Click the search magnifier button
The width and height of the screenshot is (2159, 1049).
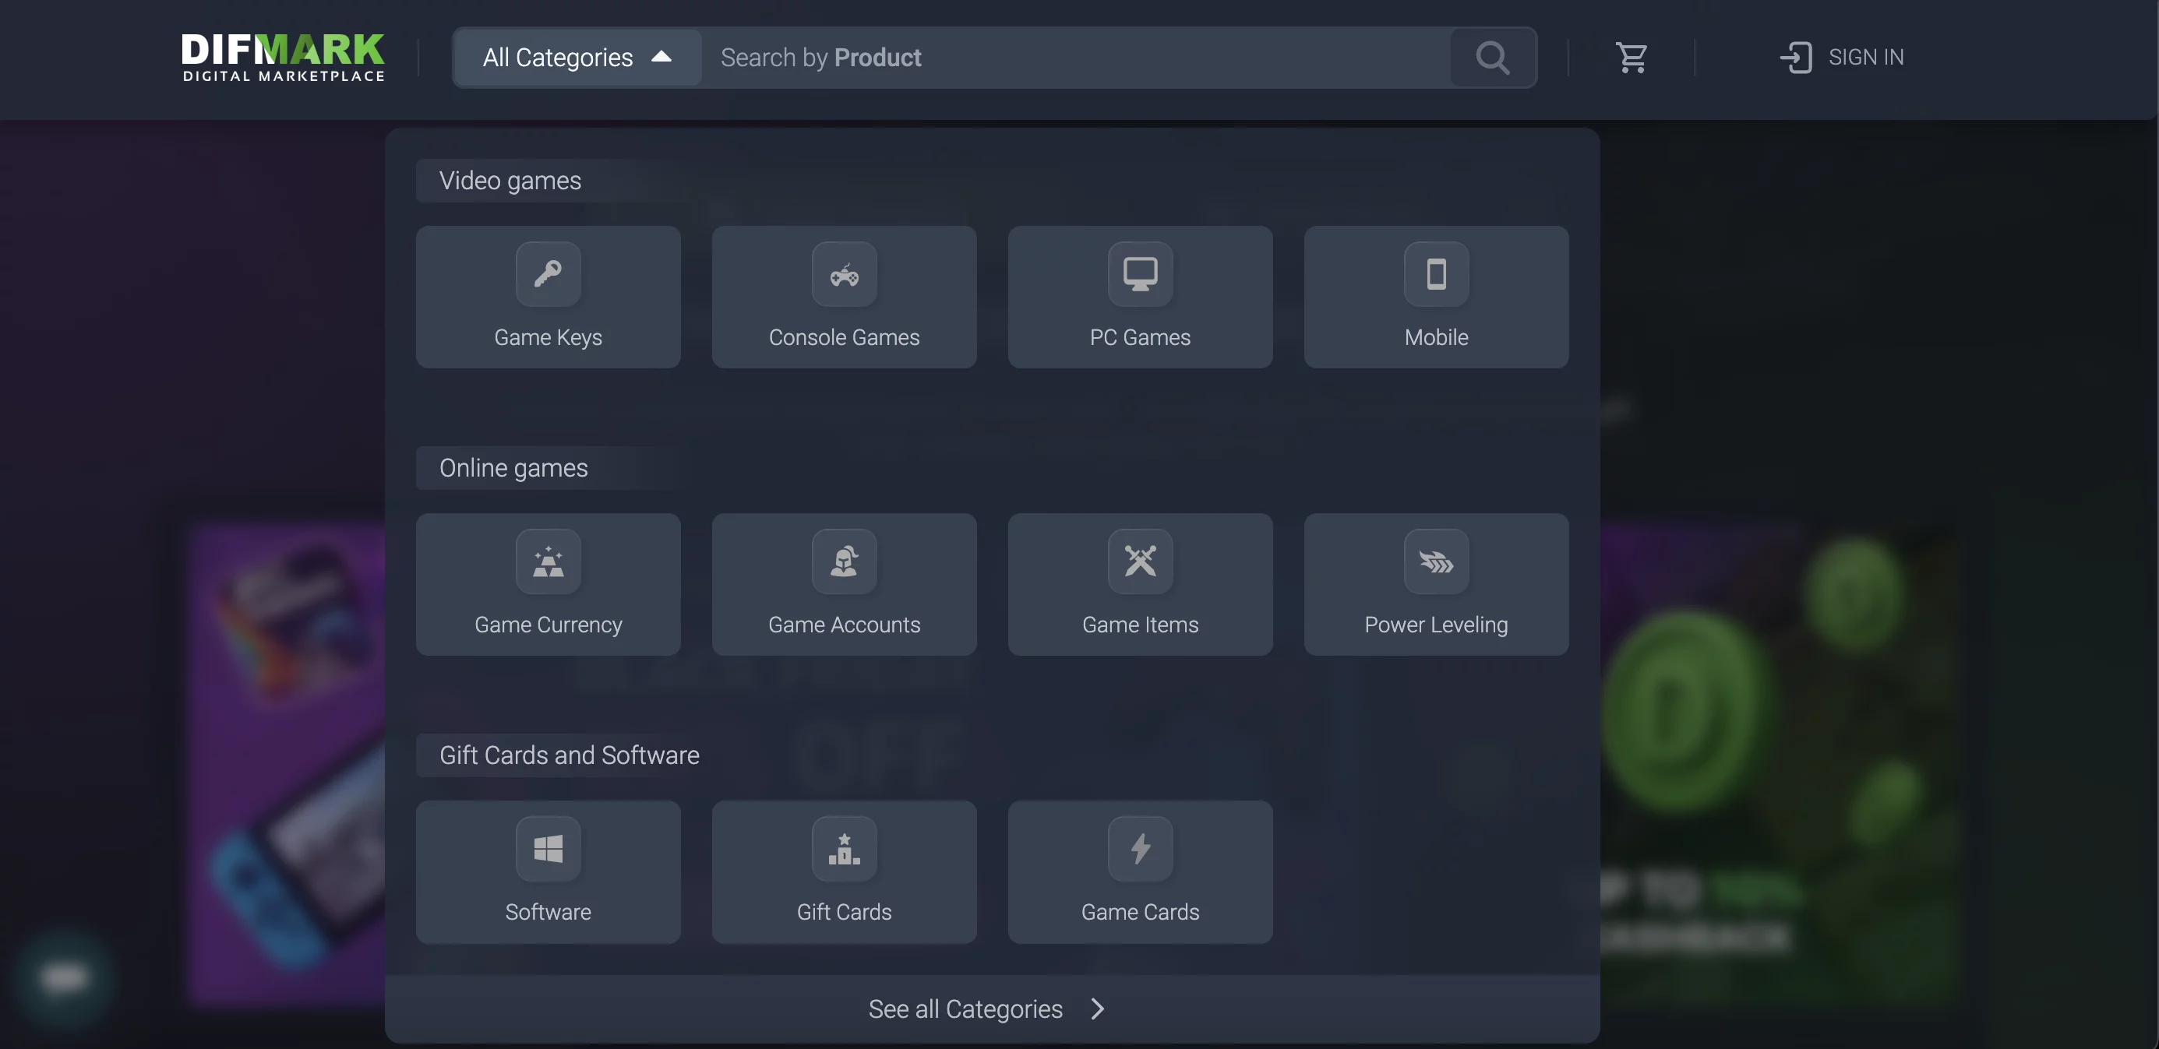click(x=1493, y=57)
